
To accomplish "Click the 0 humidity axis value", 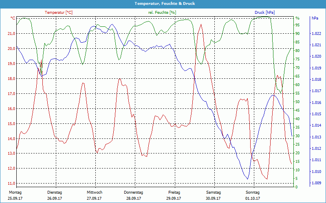I will pyautogui.click(x=297, y=187).
